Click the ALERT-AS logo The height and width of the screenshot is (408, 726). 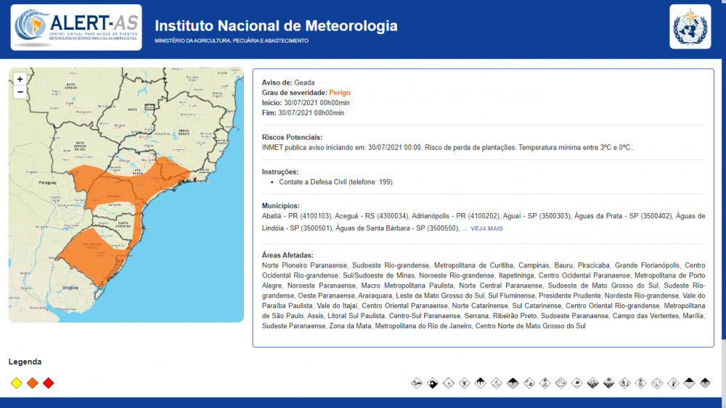click(76, 28)
